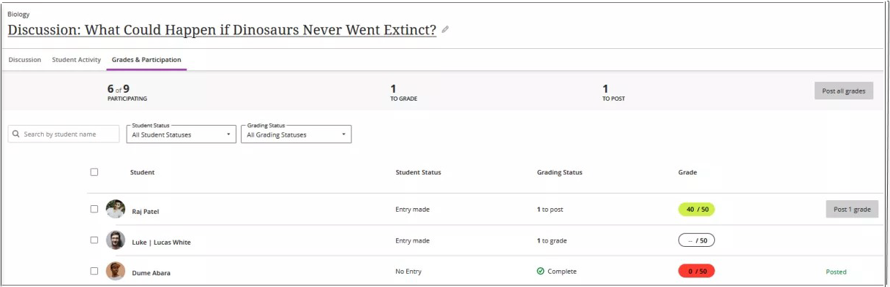The image size is (890, 287).
Task: Open Luke White's avatar picture
Action: pyautogui.click(x=115, y=240)
